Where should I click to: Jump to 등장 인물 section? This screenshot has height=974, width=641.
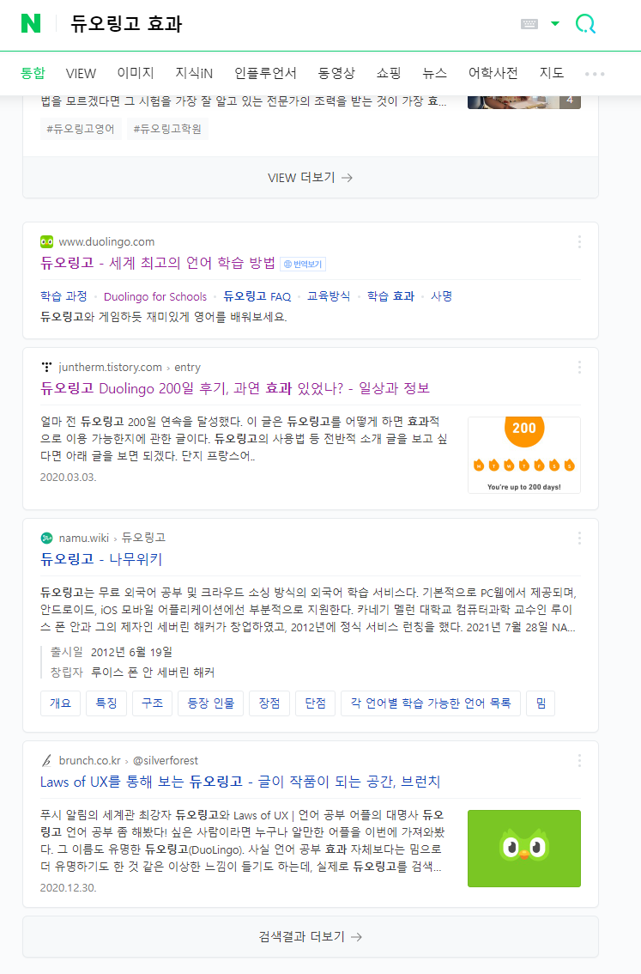(x=211, y=703)
